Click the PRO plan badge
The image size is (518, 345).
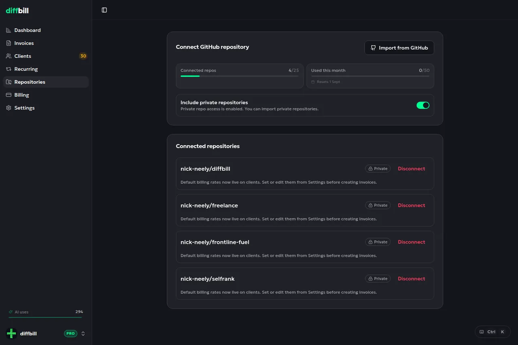coord(70,334)
